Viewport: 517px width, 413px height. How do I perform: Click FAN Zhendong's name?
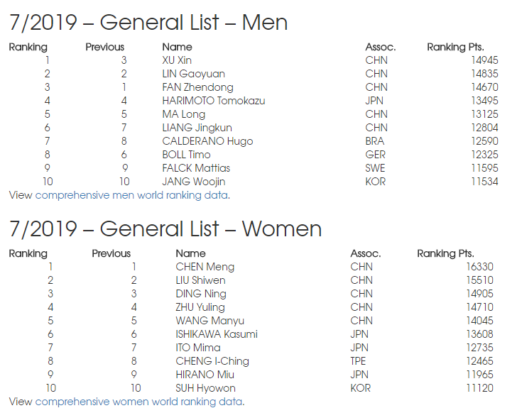tap(198, 87)
